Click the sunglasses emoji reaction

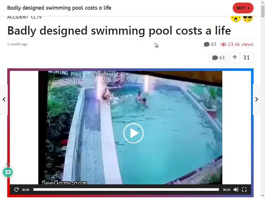(248, 18)
